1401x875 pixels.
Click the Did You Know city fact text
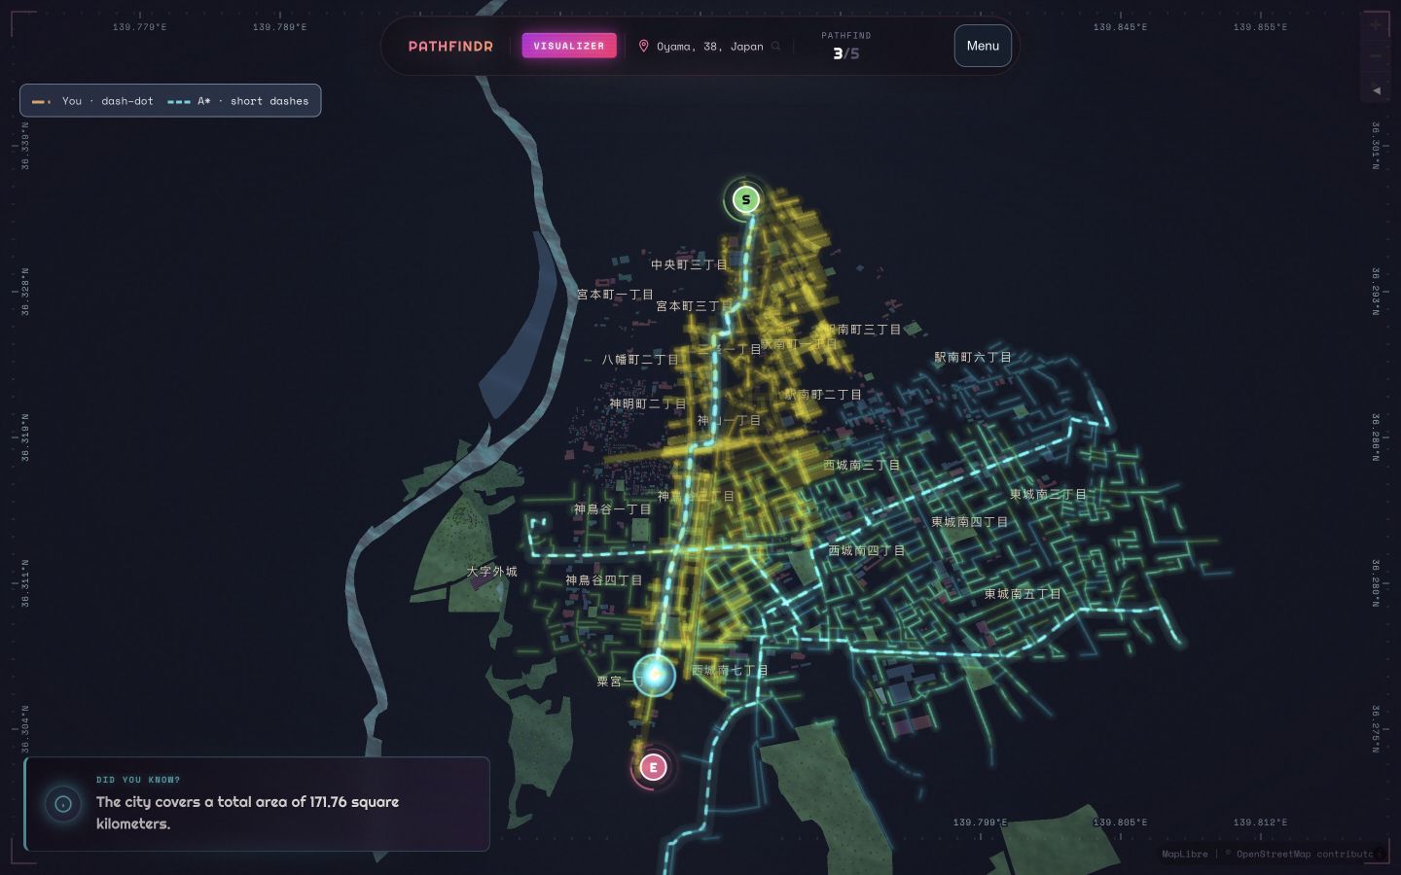pos(247,813)
